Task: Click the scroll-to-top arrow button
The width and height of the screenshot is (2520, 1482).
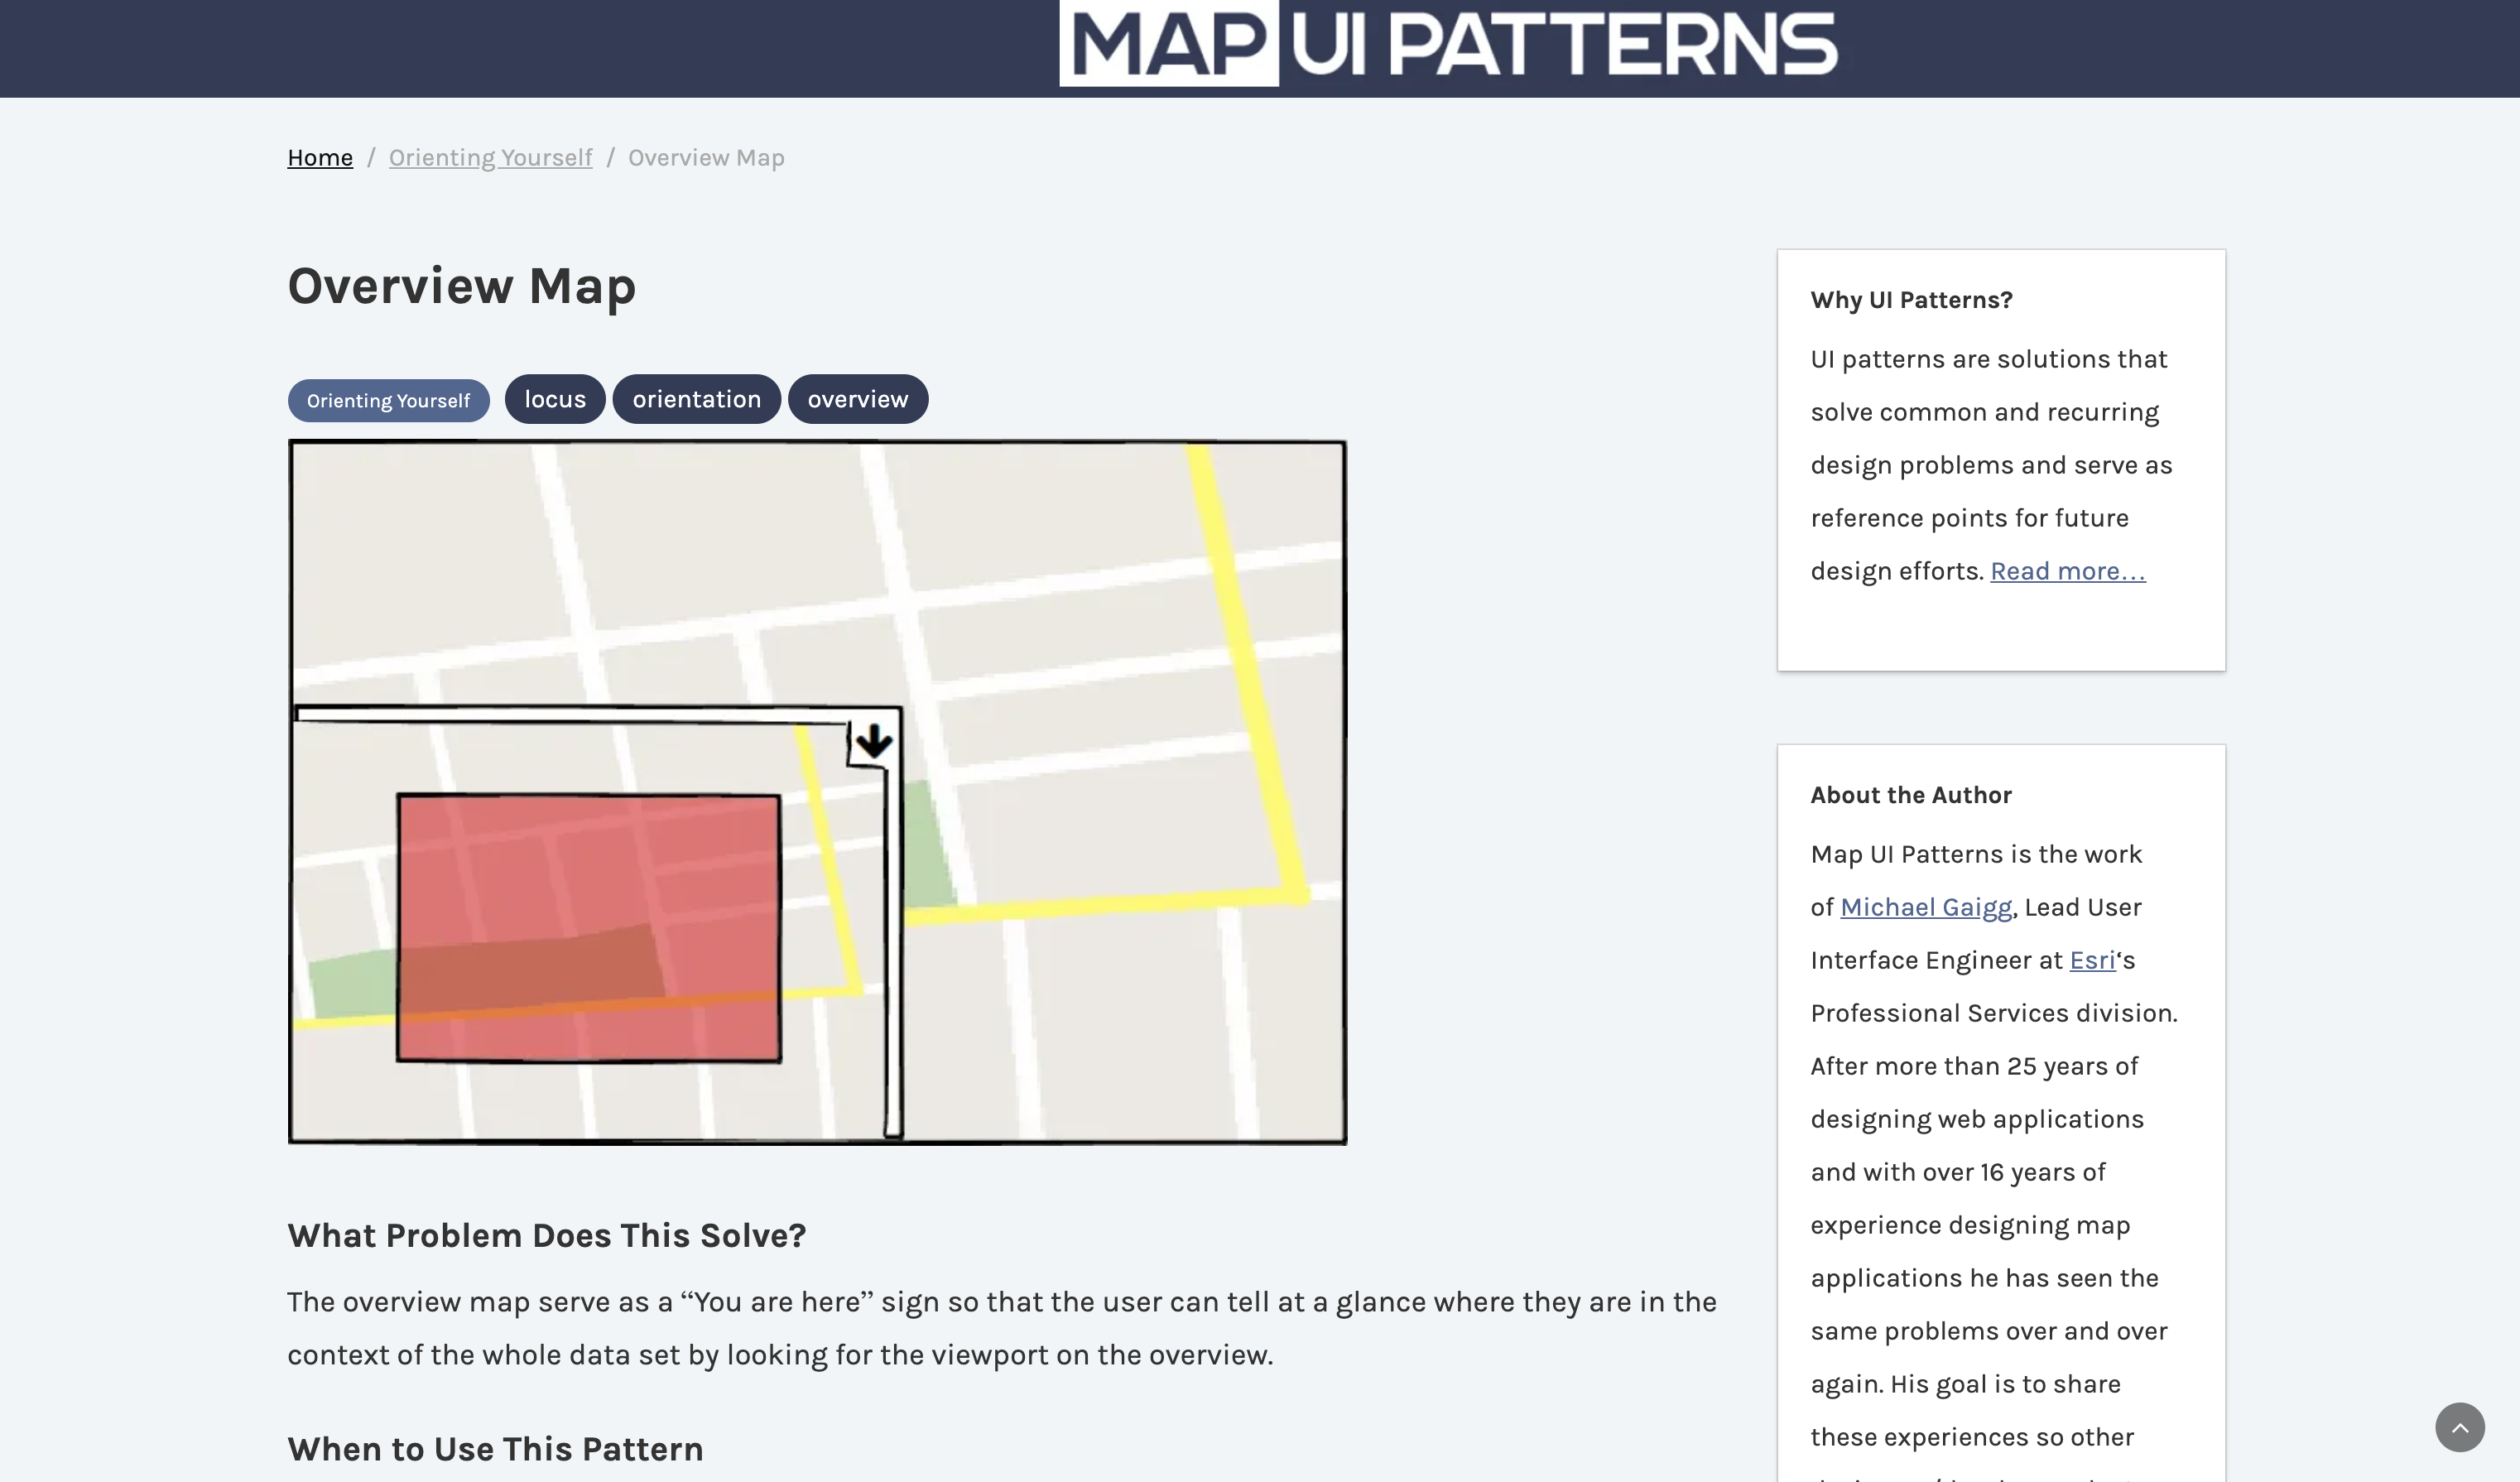Action: click(x=2461, y=1427)
